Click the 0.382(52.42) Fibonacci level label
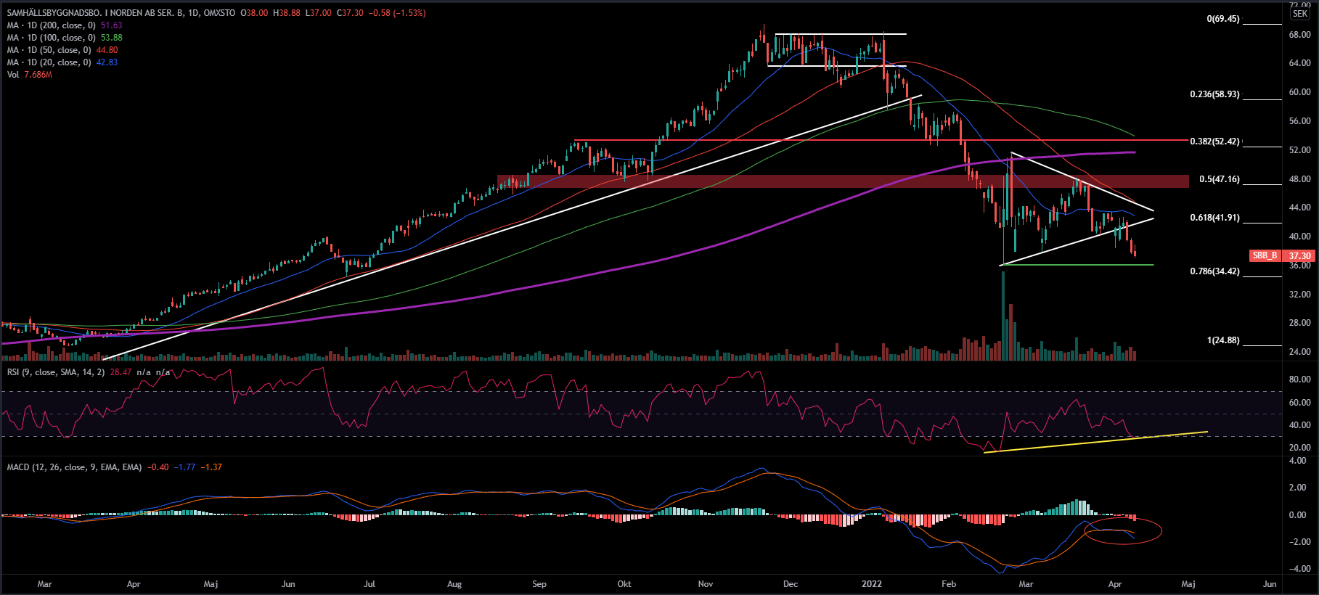 (x=1214, y=141)
